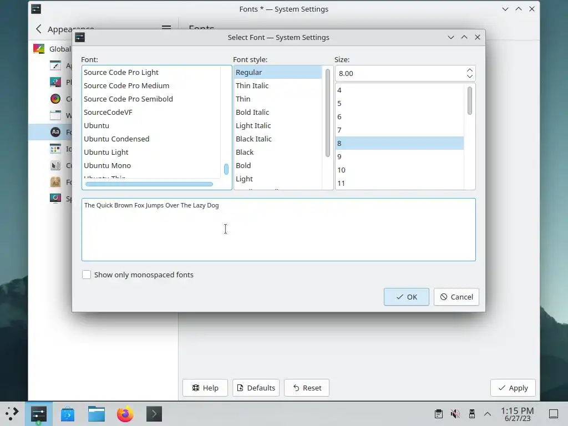Open Cursors sidebar entry icon

point(55,165)
